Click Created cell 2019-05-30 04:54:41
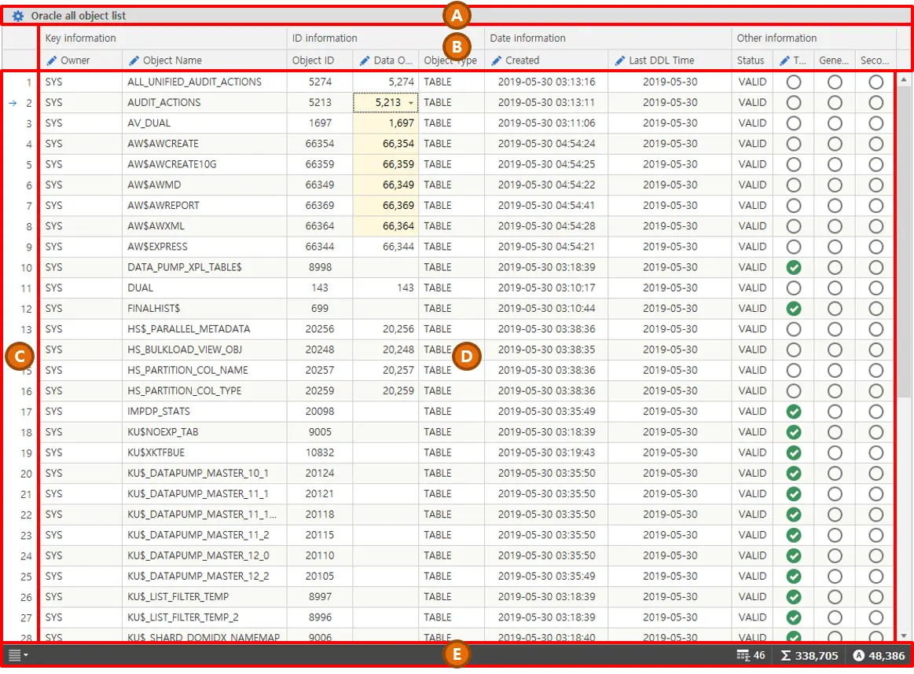Image resolution: width=914 pixels, height=674 pixels. [545, 206]
